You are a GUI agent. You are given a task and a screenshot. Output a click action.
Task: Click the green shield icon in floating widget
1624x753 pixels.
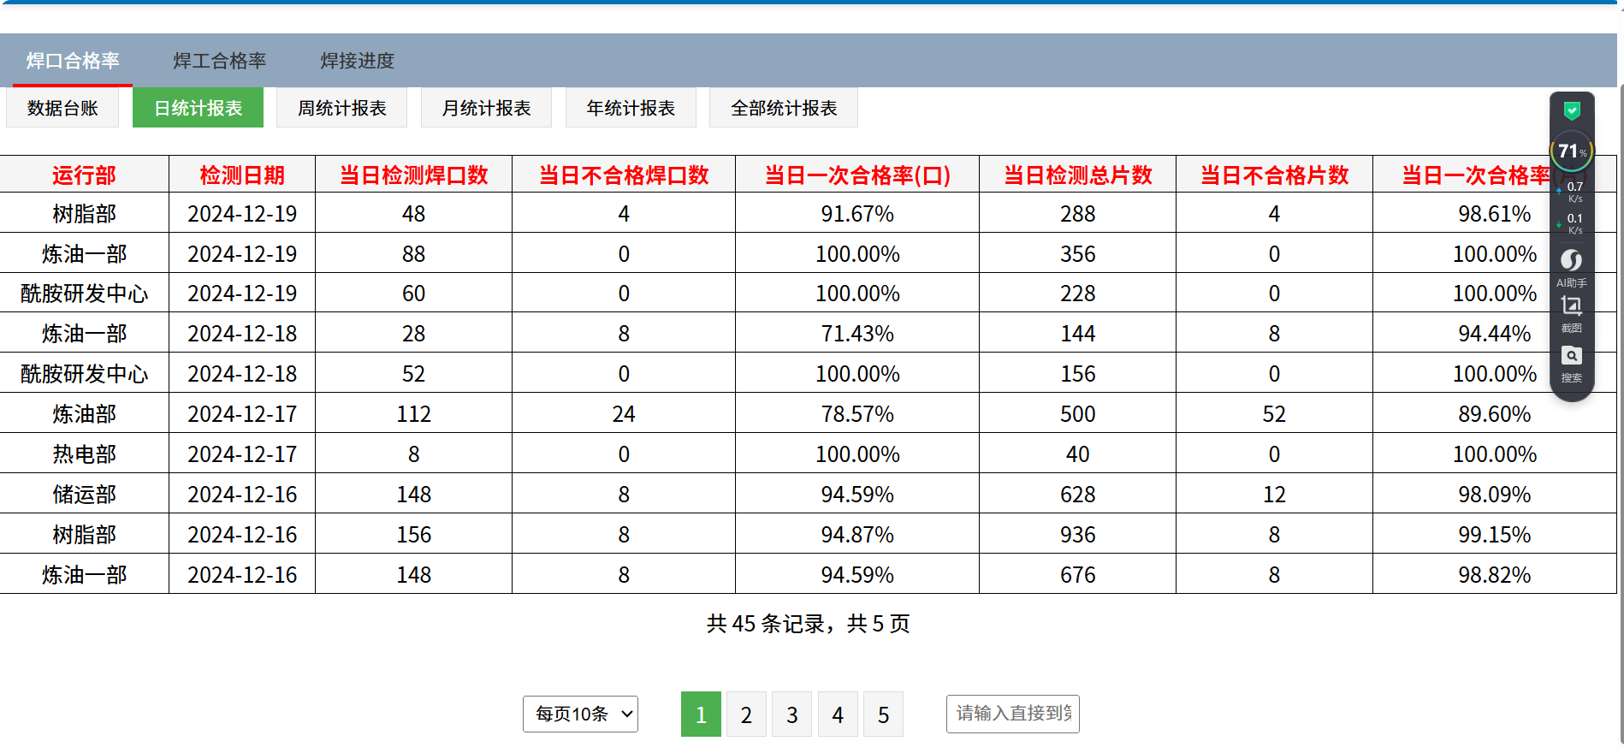pos(1572,110)
